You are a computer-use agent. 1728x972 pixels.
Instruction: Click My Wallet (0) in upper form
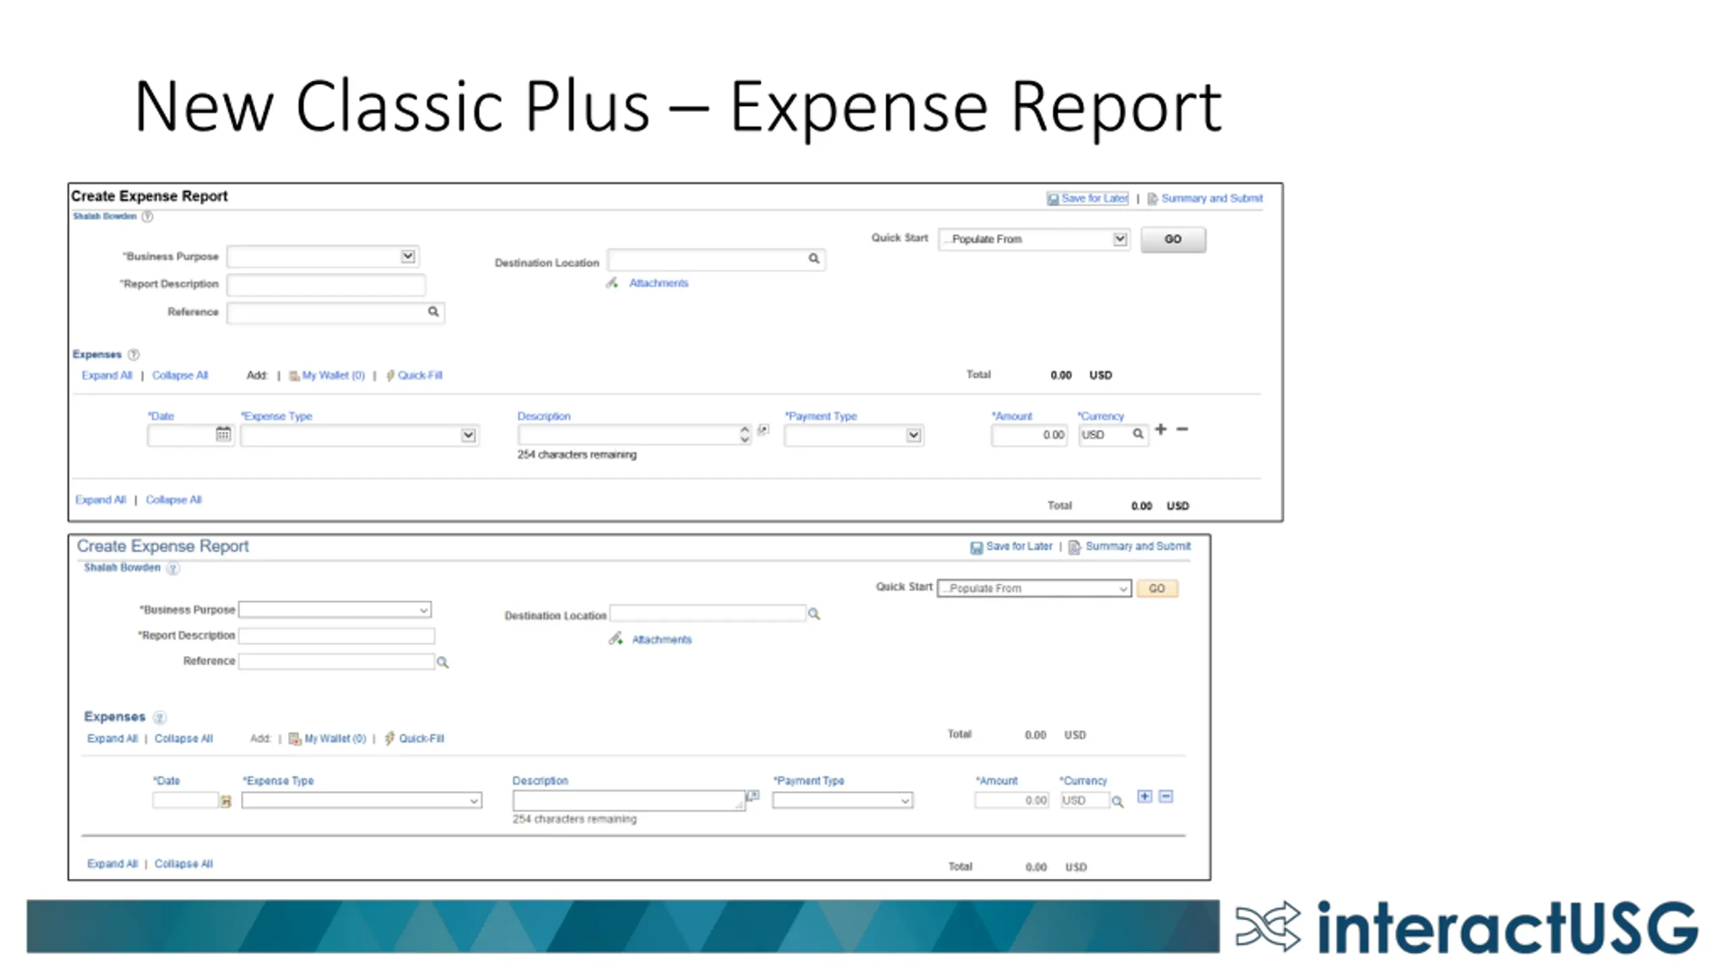click(327, 375)
